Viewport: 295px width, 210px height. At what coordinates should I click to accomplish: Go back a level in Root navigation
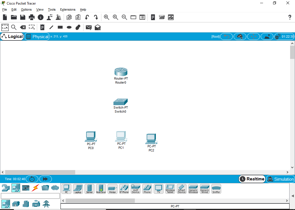tap(226, 36)
